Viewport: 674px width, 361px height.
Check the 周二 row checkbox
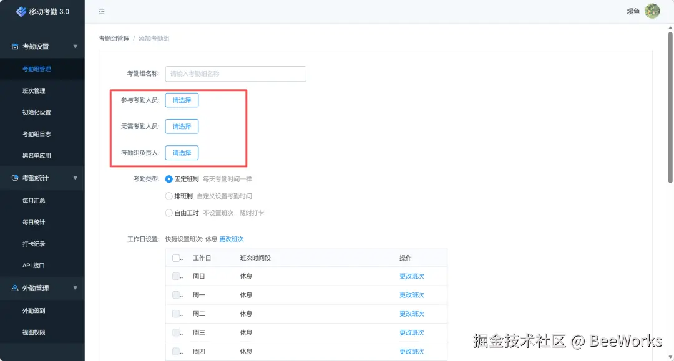click(x=176, y=314)
